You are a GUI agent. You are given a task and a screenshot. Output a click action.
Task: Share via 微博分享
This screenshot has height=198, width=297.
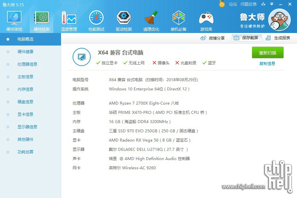pyautogui.click(x=213, y=38)
